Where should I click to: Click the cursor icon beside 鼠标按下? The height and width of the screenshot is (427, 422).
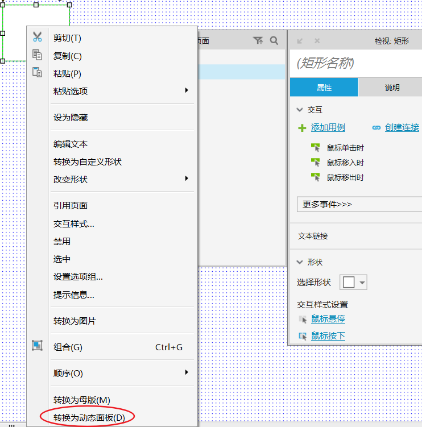coord(303,336)
